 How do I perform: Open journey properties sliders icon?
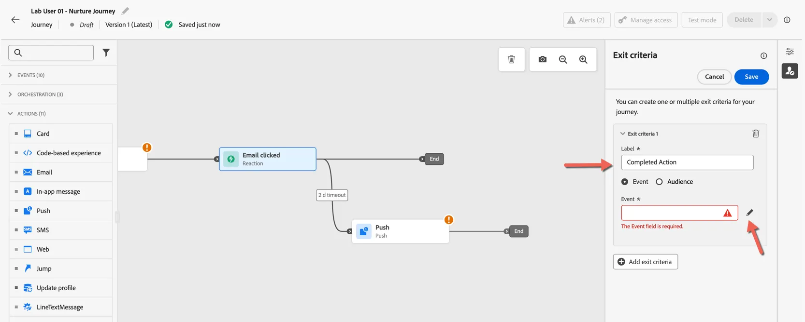tap(790, 52)
